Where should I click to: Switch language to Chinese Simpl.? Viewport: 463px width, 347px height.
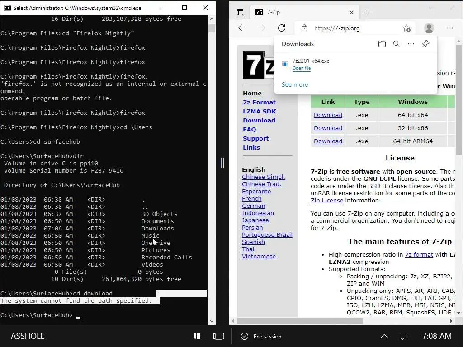[264, 177]
